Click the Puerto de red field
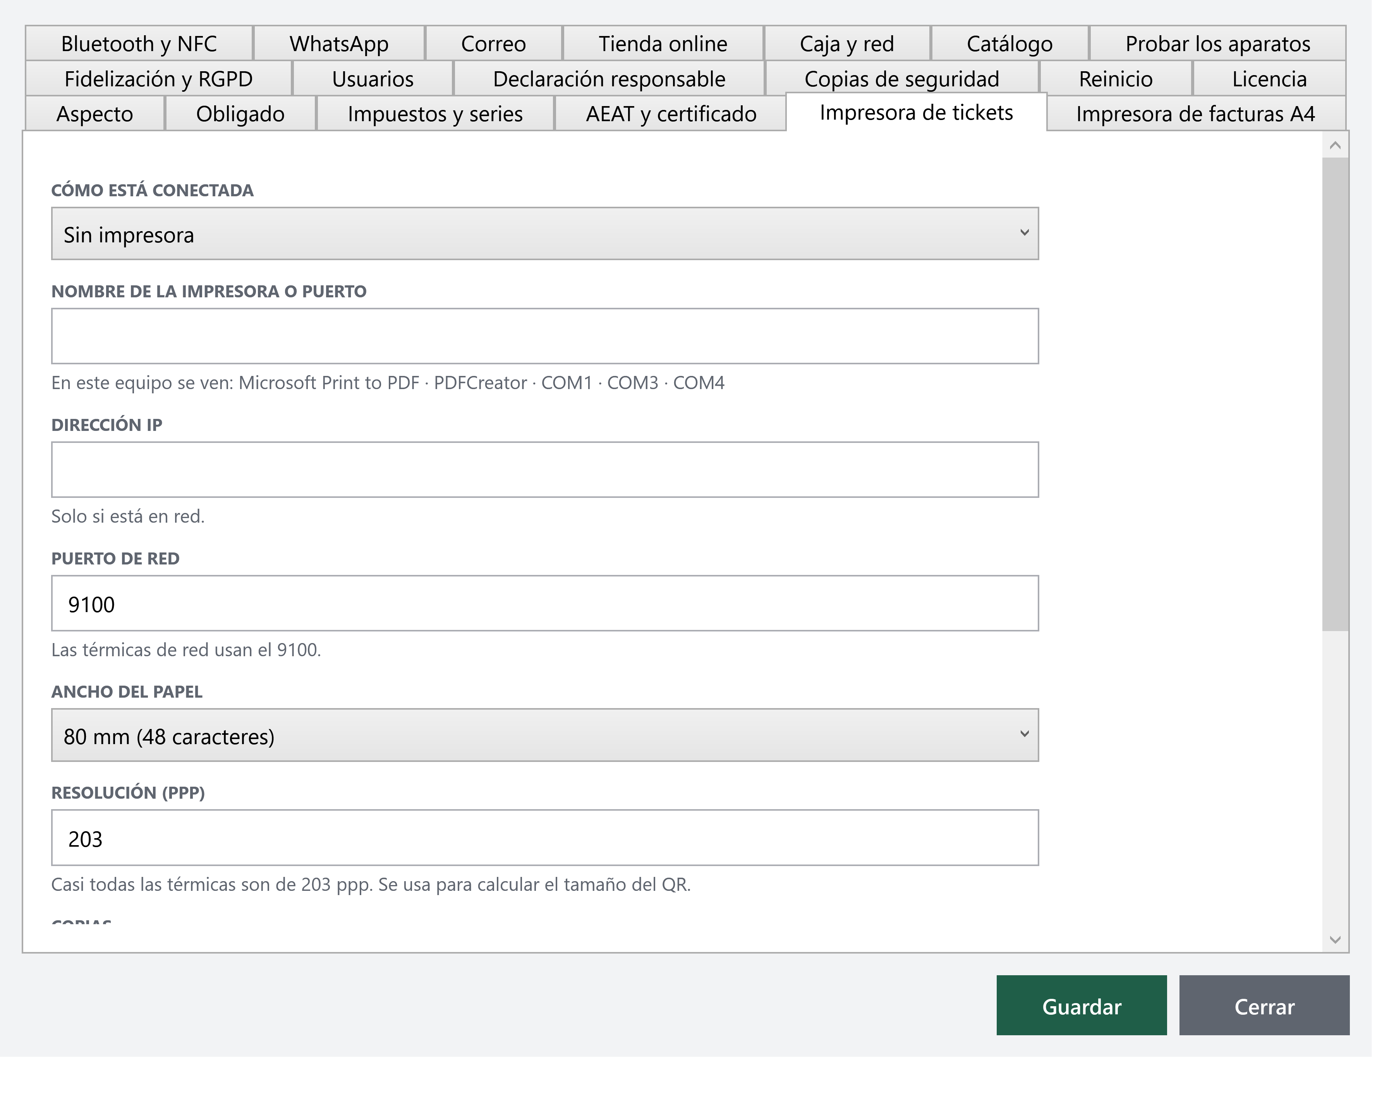The image size is (1394, 1115). click(545, 603)
